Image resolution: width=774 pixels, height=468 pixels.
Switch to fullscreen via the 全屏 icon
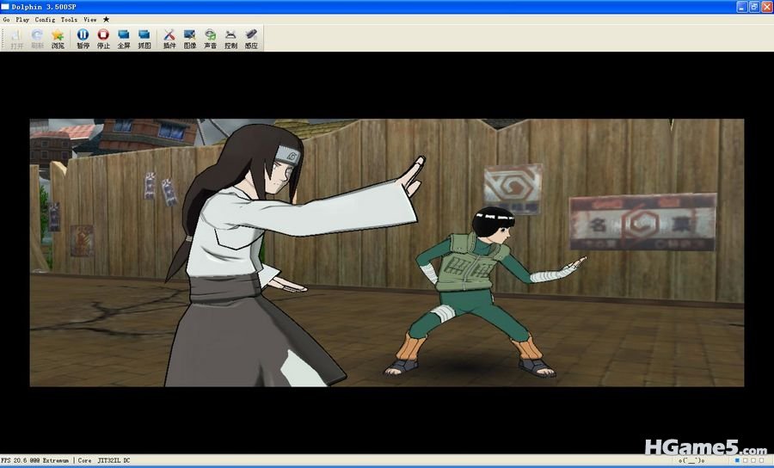point(123,39)
